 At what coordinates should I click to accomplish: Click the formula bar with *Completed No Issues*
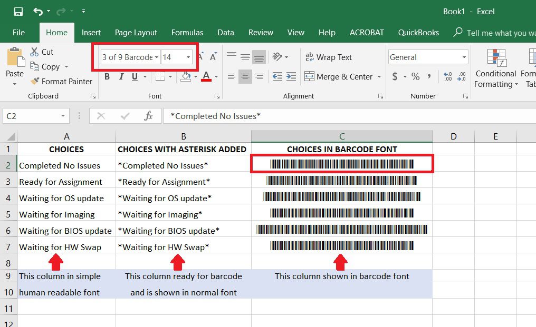click(349, 116)
